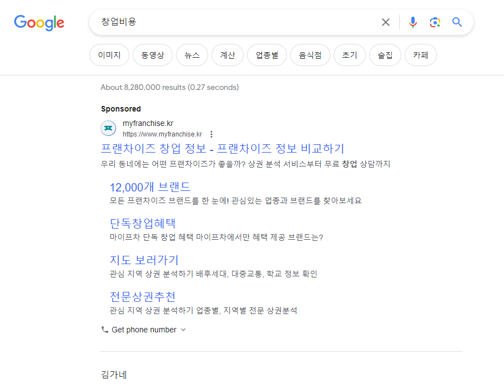Select the 업종별 filter chip
The image size is (504, 384).
click(x=267, y=55)
